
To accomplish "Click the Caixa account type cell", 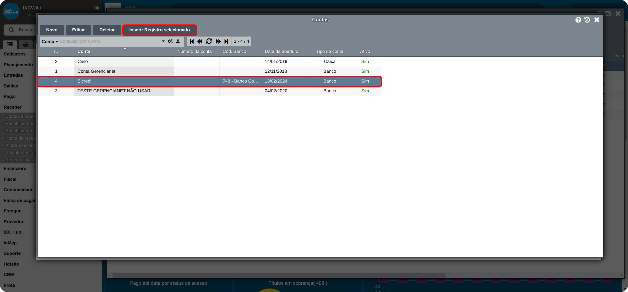I will coord(330,62).
